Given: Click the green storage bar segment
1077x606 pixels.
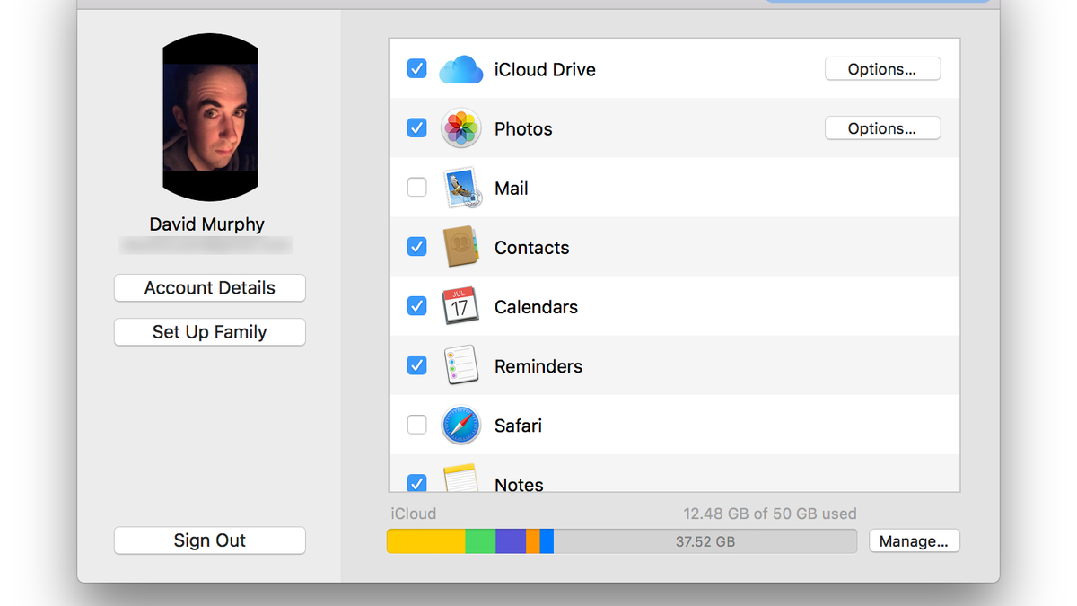Looking at the screenshot, I should 481,540.
